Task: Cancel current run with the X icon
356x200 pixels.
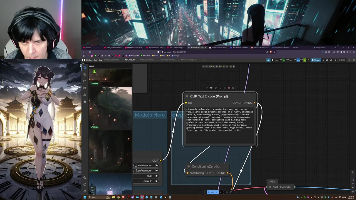Action: point(227,192)
